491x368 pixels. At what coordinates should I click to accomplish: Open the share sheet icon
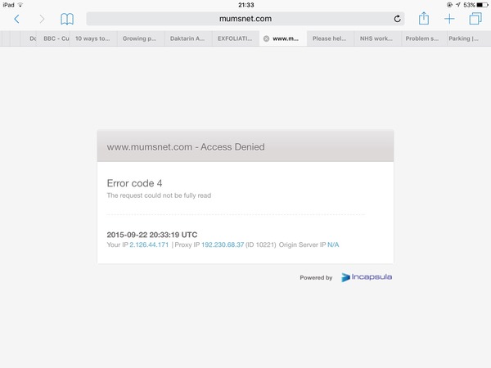pos(424,18)
